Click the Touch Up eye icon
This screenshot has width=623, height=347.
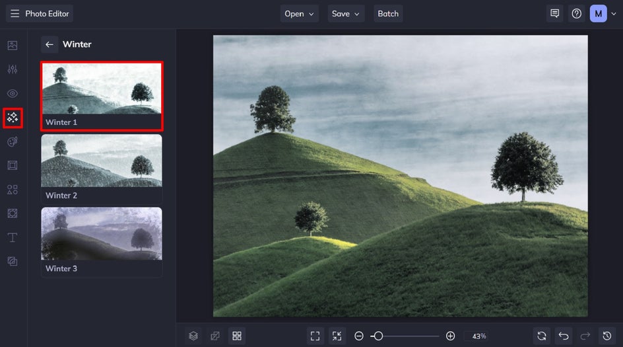(x=13, y=93)
